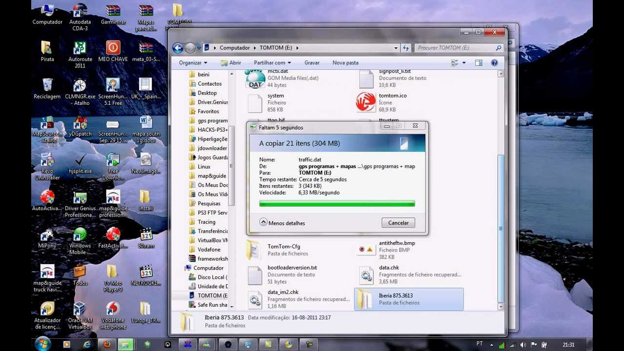Select the TomTom-Cfg folder

coord(278,250)
